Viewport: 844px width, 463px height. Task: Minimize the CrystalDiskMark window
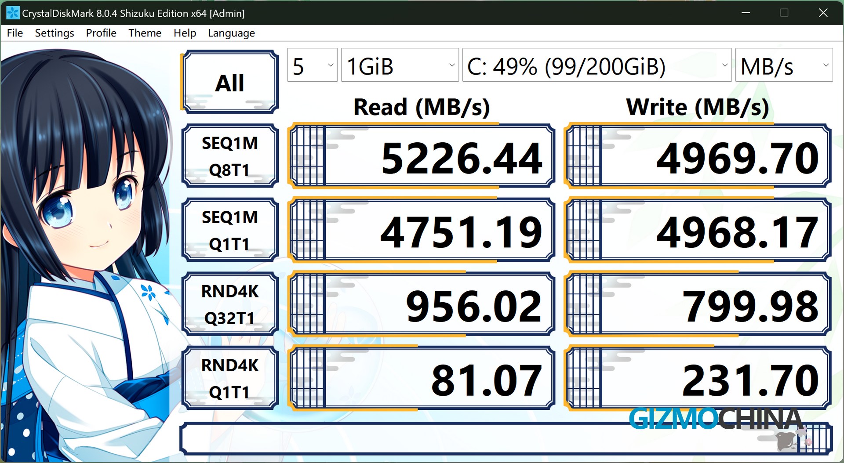[746, 13]
